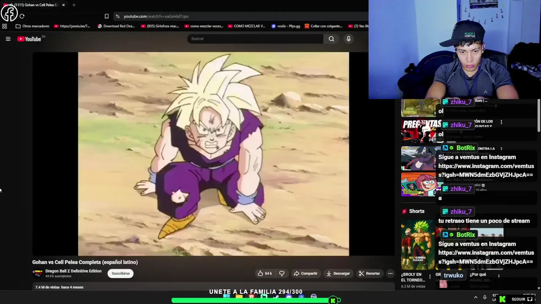The height and width of the screenshot is (304, 541).
Task: Close the Gohan vs Cell browser tab
Action: click(x=63, y=5)
